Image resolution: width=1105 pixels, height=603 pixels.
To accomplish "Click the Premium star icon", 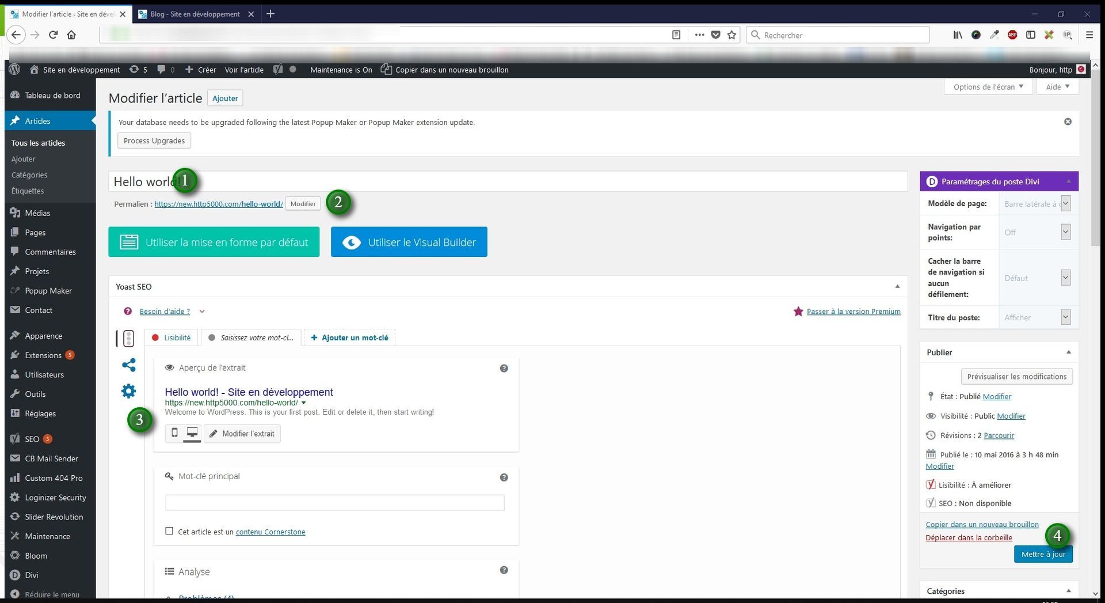I will (x=798, y=311).
